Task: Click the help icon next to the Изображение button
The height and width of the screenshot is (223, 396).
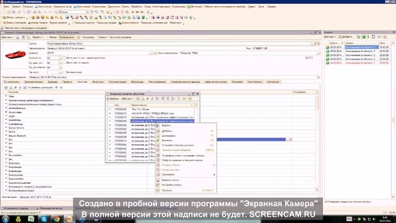Action: tap(79, 37)
